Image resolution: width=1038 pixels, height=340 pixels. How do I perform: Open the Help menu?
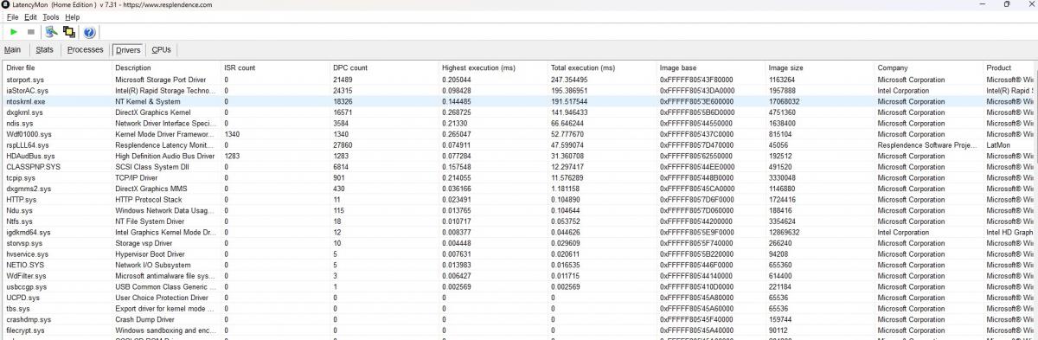click(x=72, y=16)
